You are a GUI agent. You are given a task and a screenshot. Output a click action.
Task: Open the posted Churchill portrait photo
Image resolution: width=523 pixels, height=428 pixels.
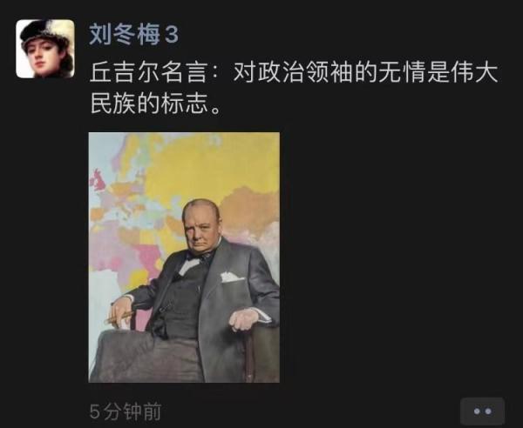(x=184, y=257)
